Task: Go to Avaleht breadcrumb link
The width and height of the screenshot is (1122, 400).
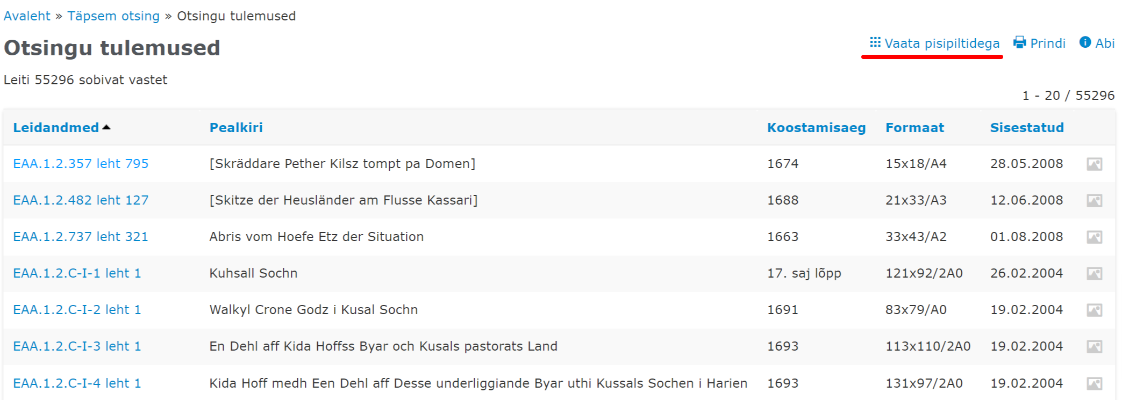Action: pyautogui.click(x=27, y=16)
